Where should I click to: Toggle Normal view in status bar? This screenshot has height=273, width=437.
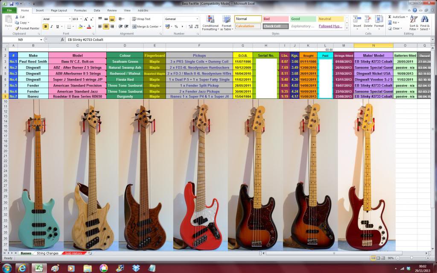[373, 258]
